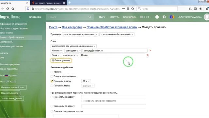
Task: Open 'Правила обработки входящей почты' breadcrumb link
Action: (x=112, y=27)
